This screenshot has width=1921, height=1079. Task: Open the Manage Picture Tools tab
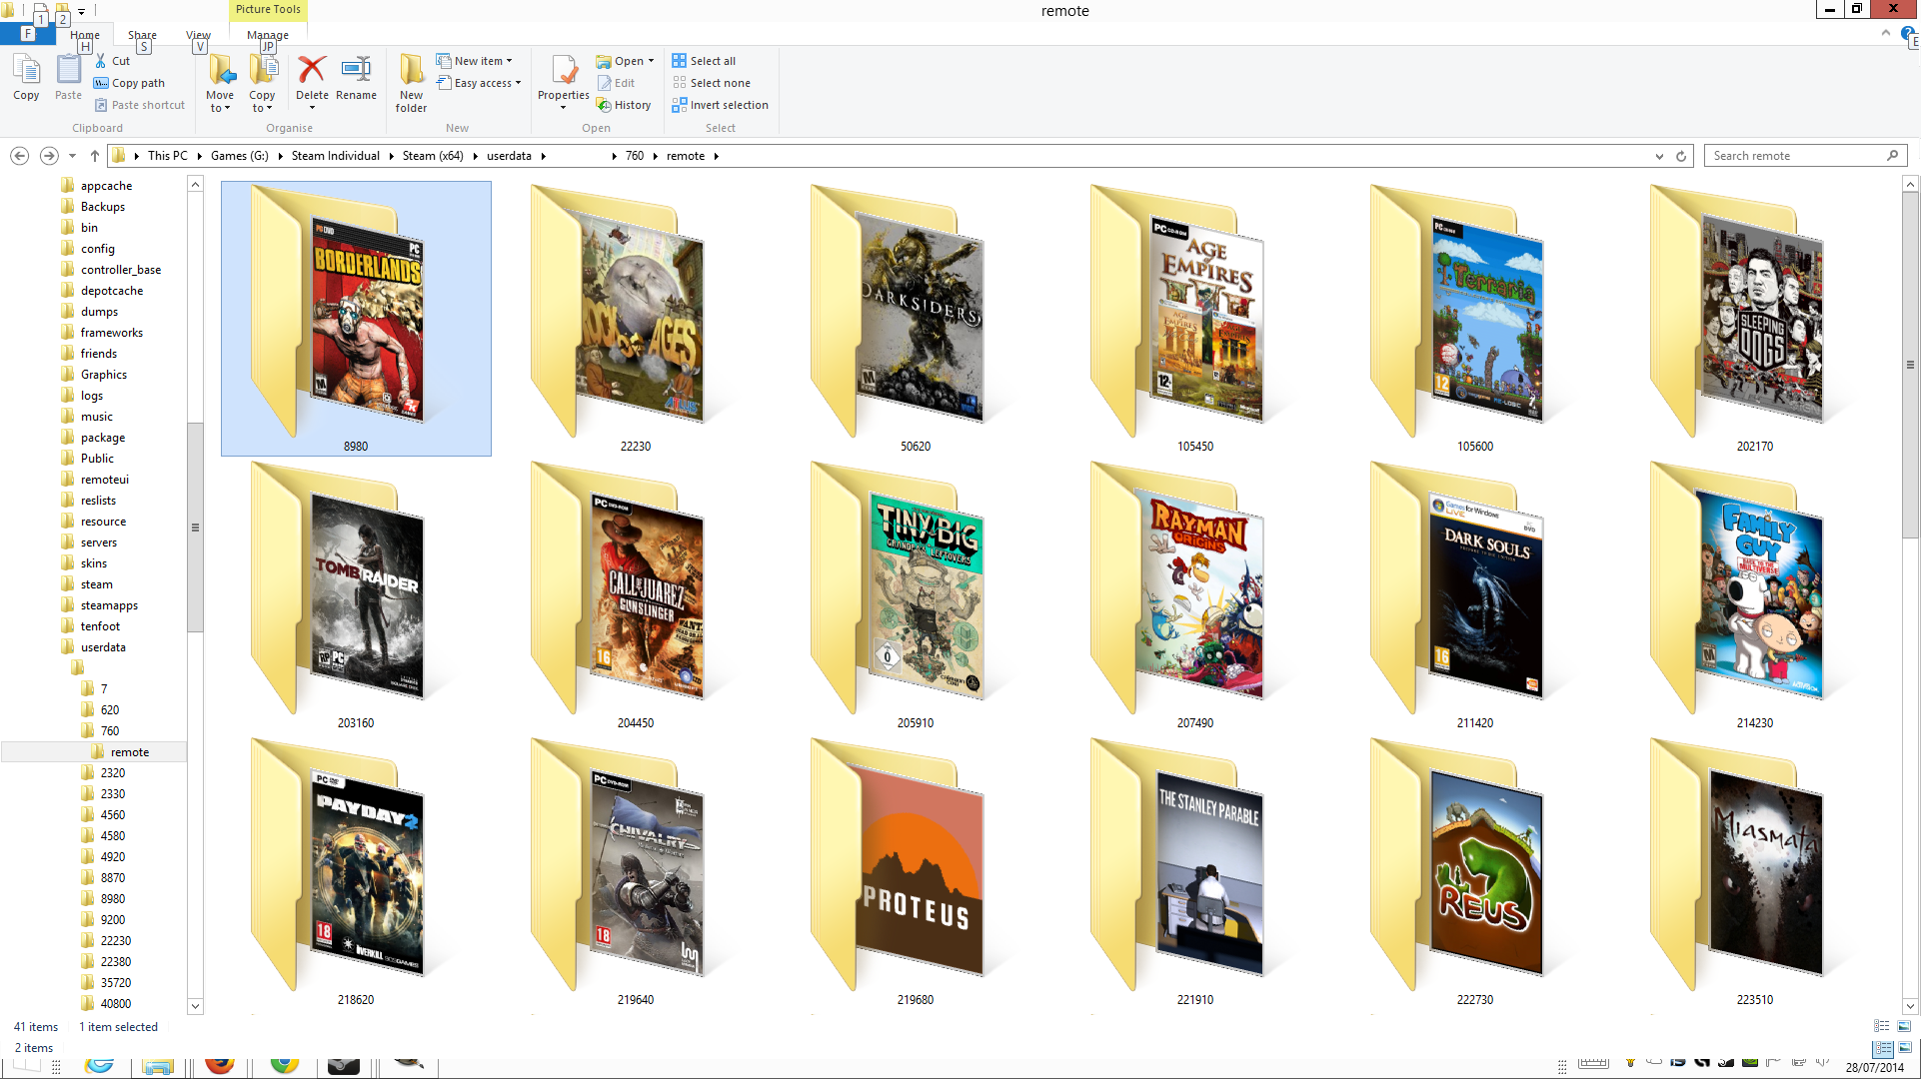click(x=268, y=35)
